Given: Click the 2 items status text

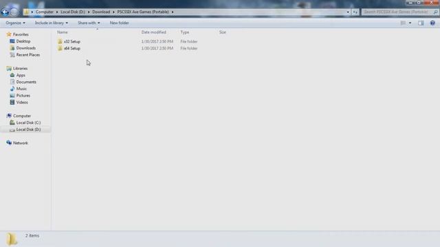Looking at the screenshot, I should click(32, 236).
